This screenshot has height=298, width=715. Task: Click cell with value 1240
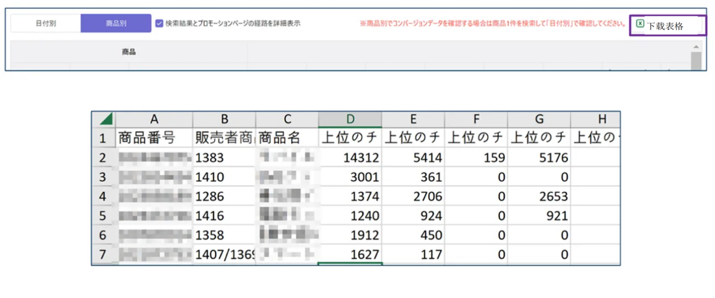pos(350,215)
